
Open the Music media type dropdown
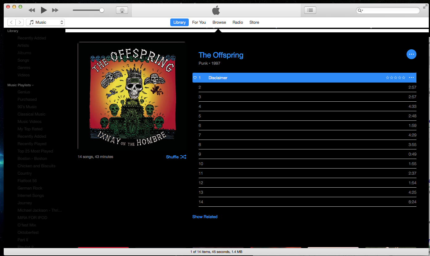[45, 22]
